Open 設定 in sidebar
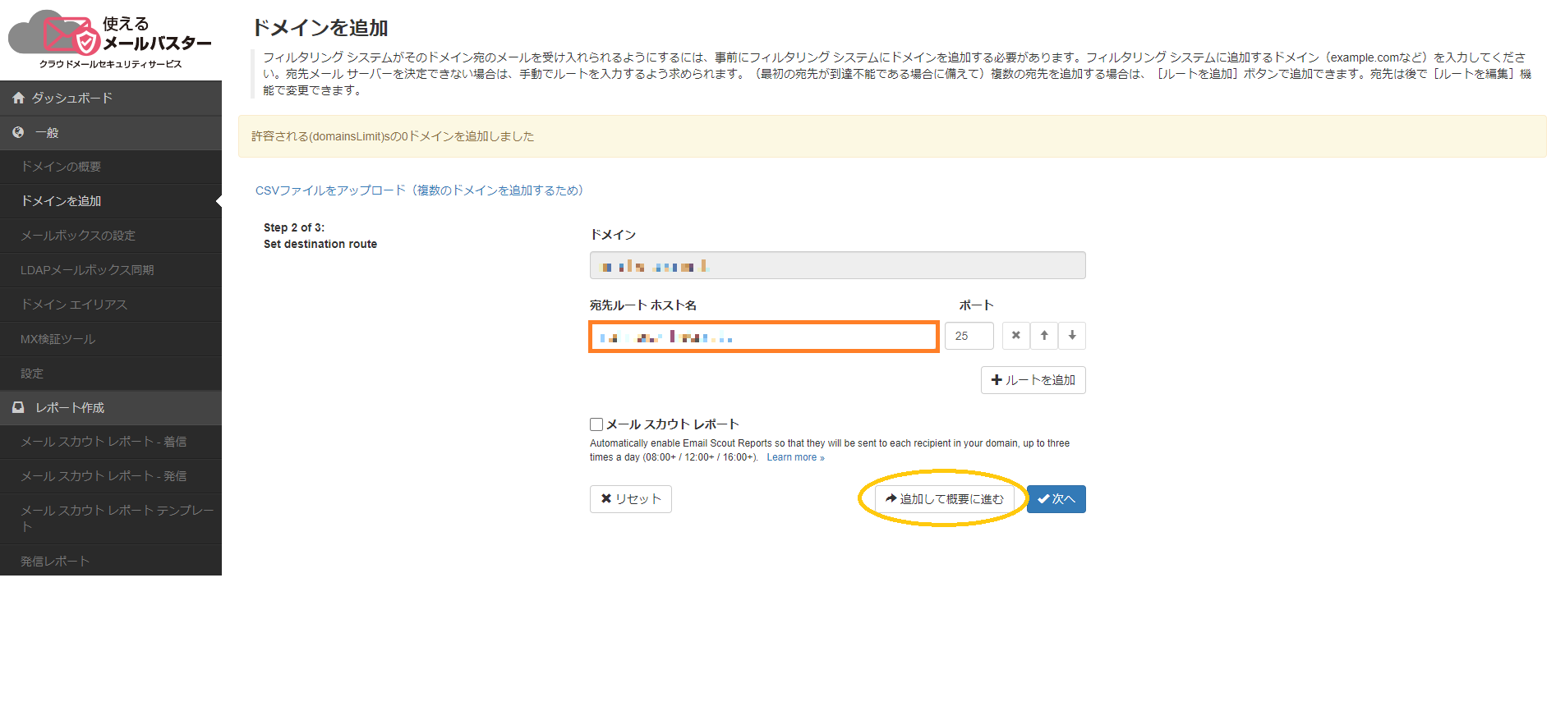The image size is (1565, 720). [x=111, y=374]
